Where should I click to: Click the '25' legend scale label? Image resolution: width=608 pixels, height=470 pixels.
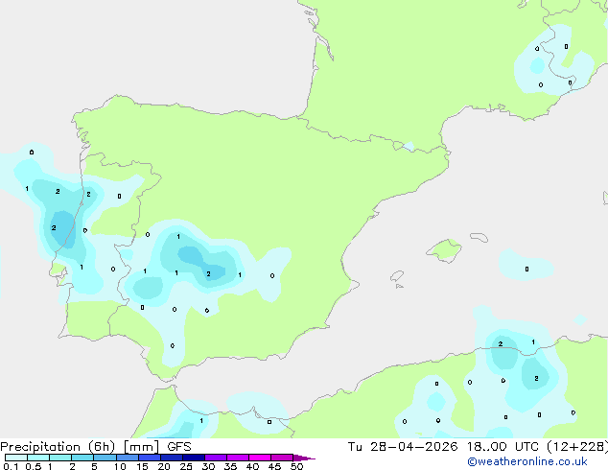pos(186,466)
